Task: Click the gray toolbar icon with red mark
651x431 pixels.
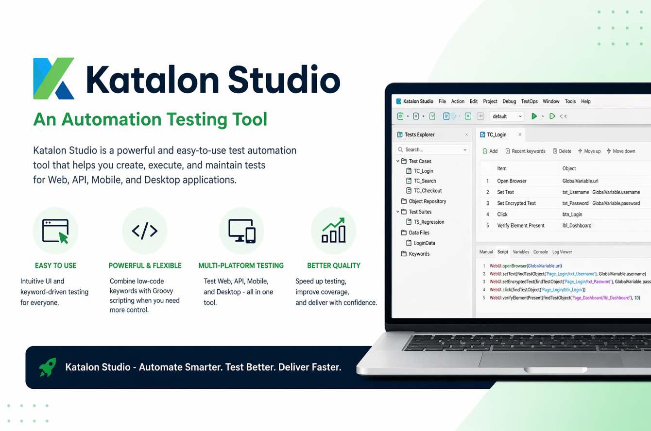Action: [x=480, y=116]
